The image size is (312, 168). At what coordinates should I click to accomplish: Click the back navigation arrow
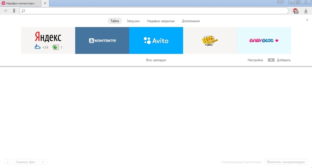(x=6, y=11)
